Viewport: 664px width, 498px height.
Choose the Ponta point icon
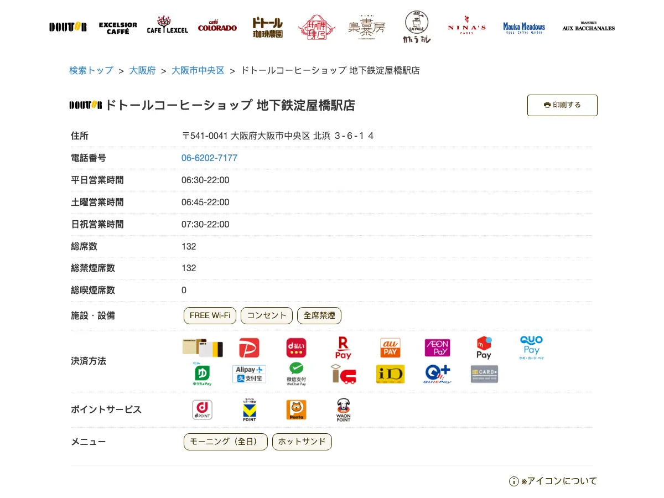(x=296, y=410)
